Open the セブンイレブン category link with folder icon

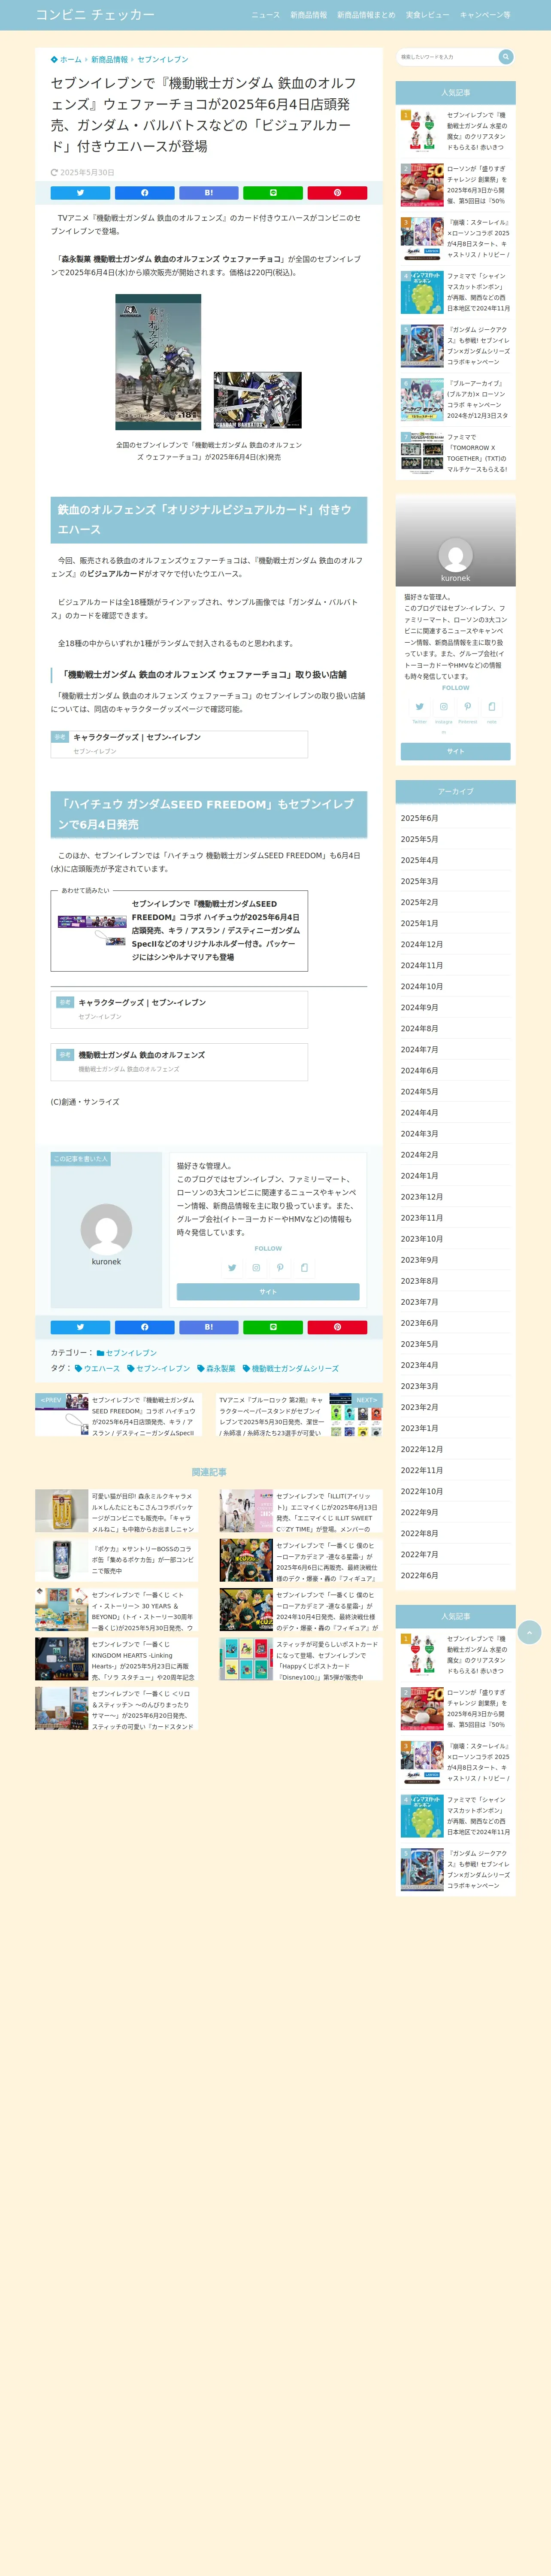click(127, 1353)
